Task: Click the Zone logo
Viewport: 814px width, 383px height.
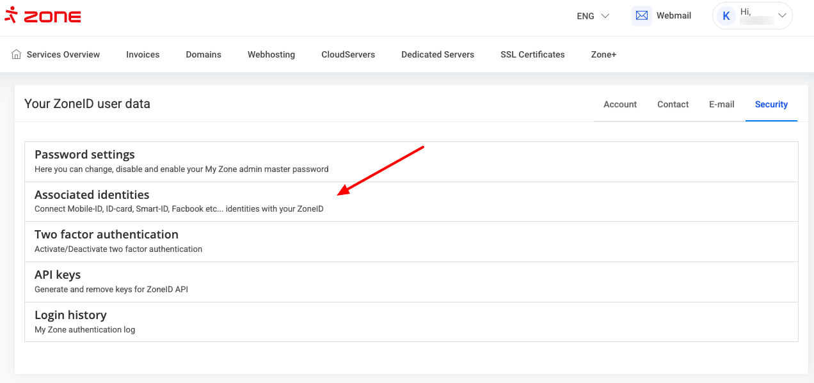Action: [x=42, y=16]
